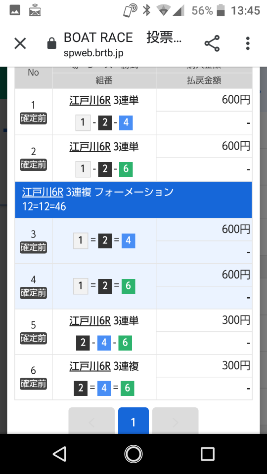267x474 pixels.
Task: Open 江戸川6R link in bet row 2
Action: click(90, 147)
